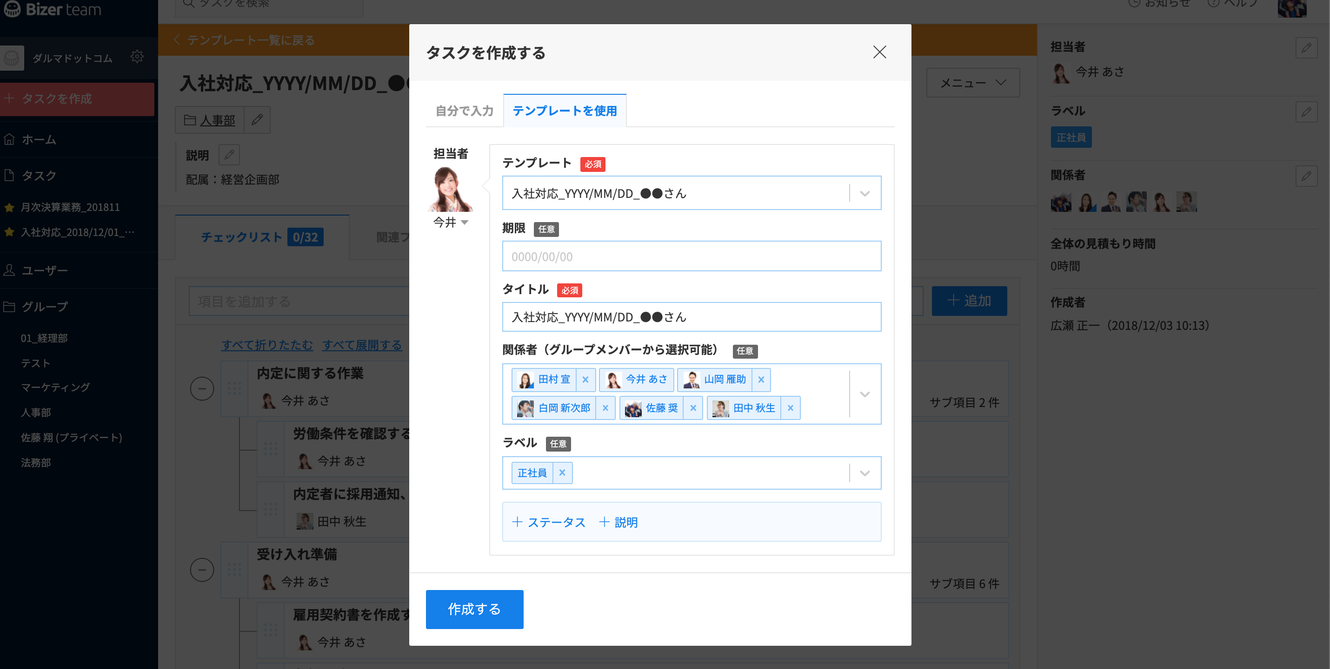Viewport: 1330px width, 669px height.
Task: Select group 法務部
Action: 36,463
